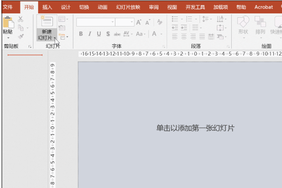The image size is (282, 188).
Task: Click the Clear formatting icon
Action: point(160,22)
